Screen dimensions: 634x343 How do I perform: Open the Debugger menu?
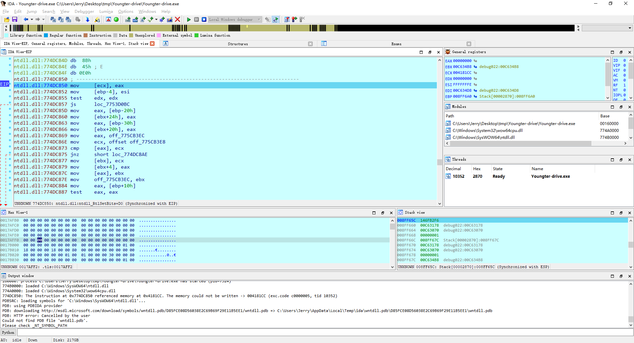coord(84,12)
